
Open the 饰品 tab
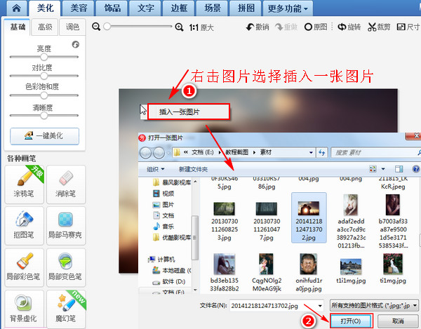[112, 8]
